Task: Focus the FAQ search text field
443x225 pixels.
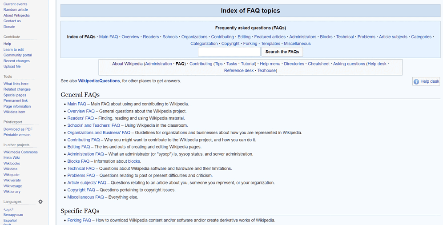Action: click(x=229, y=52)
